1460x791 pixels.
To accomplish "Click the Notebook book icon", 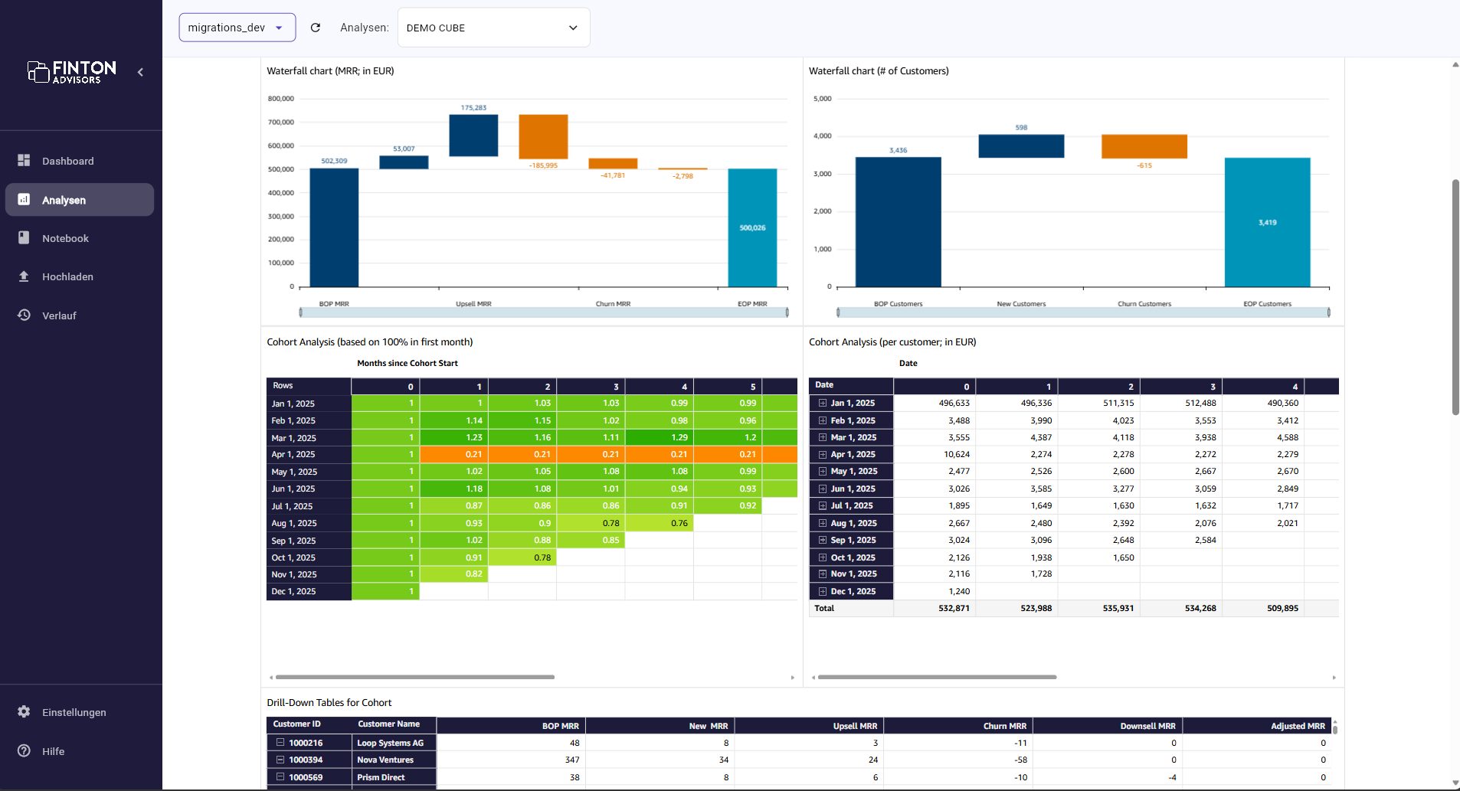I will click(x=24, y=237).
